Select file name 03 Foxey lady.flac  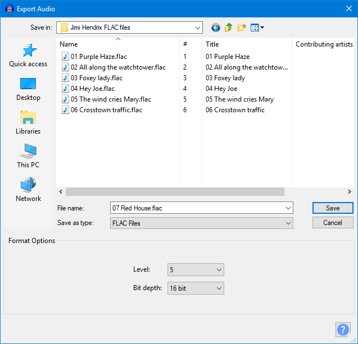[x=96, y=78]
